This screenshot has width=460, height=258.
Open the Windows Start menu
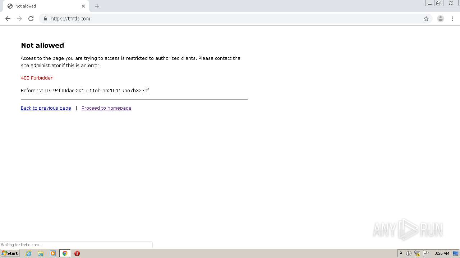(10, 253)
